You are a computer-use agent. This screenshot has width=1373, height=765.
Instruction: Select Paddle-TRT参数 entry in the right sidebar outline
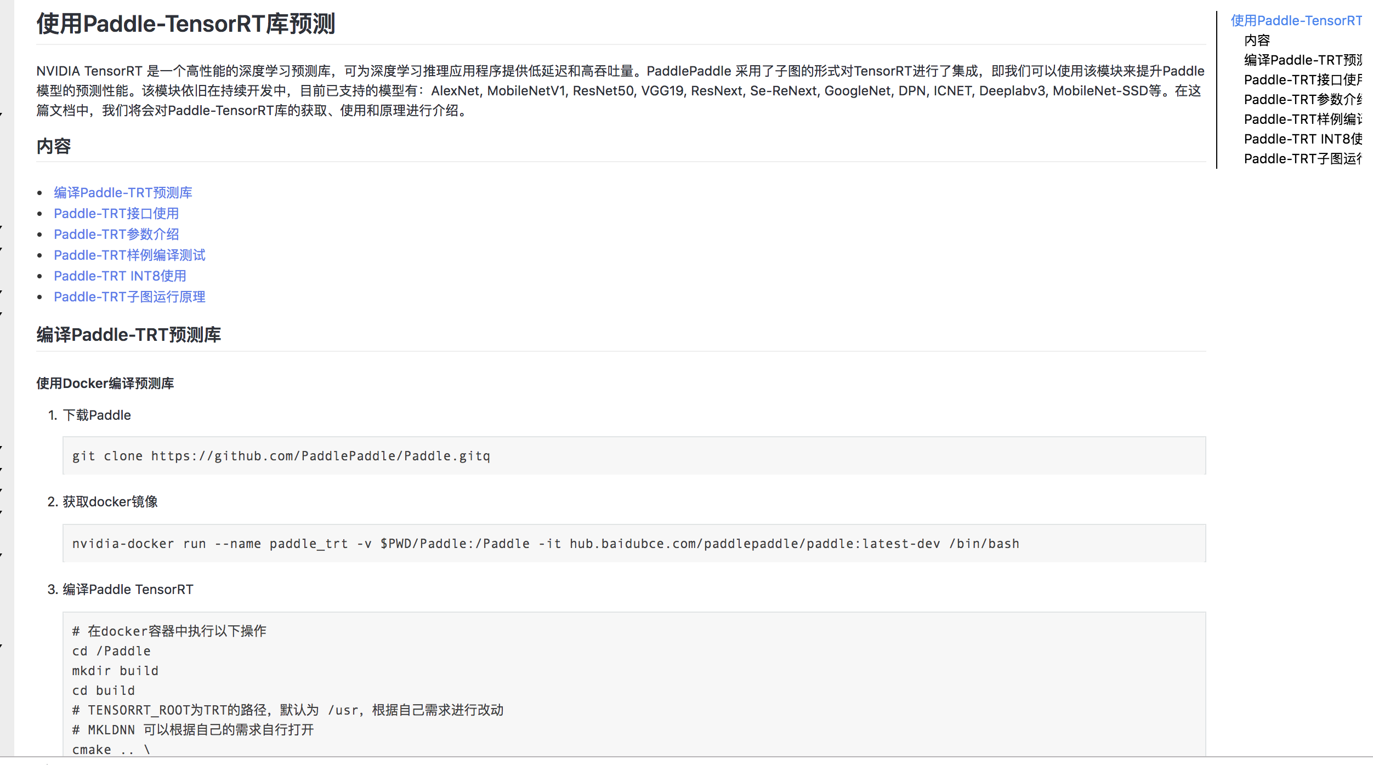point(1303,100)
